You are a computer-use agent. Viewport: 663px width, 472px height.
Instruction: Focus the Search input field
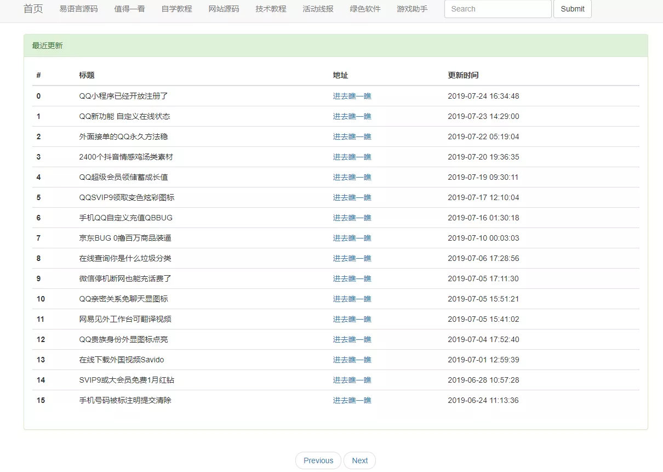pos(498,9)
